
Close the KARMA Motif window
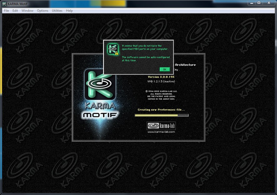tap(269, 3)
